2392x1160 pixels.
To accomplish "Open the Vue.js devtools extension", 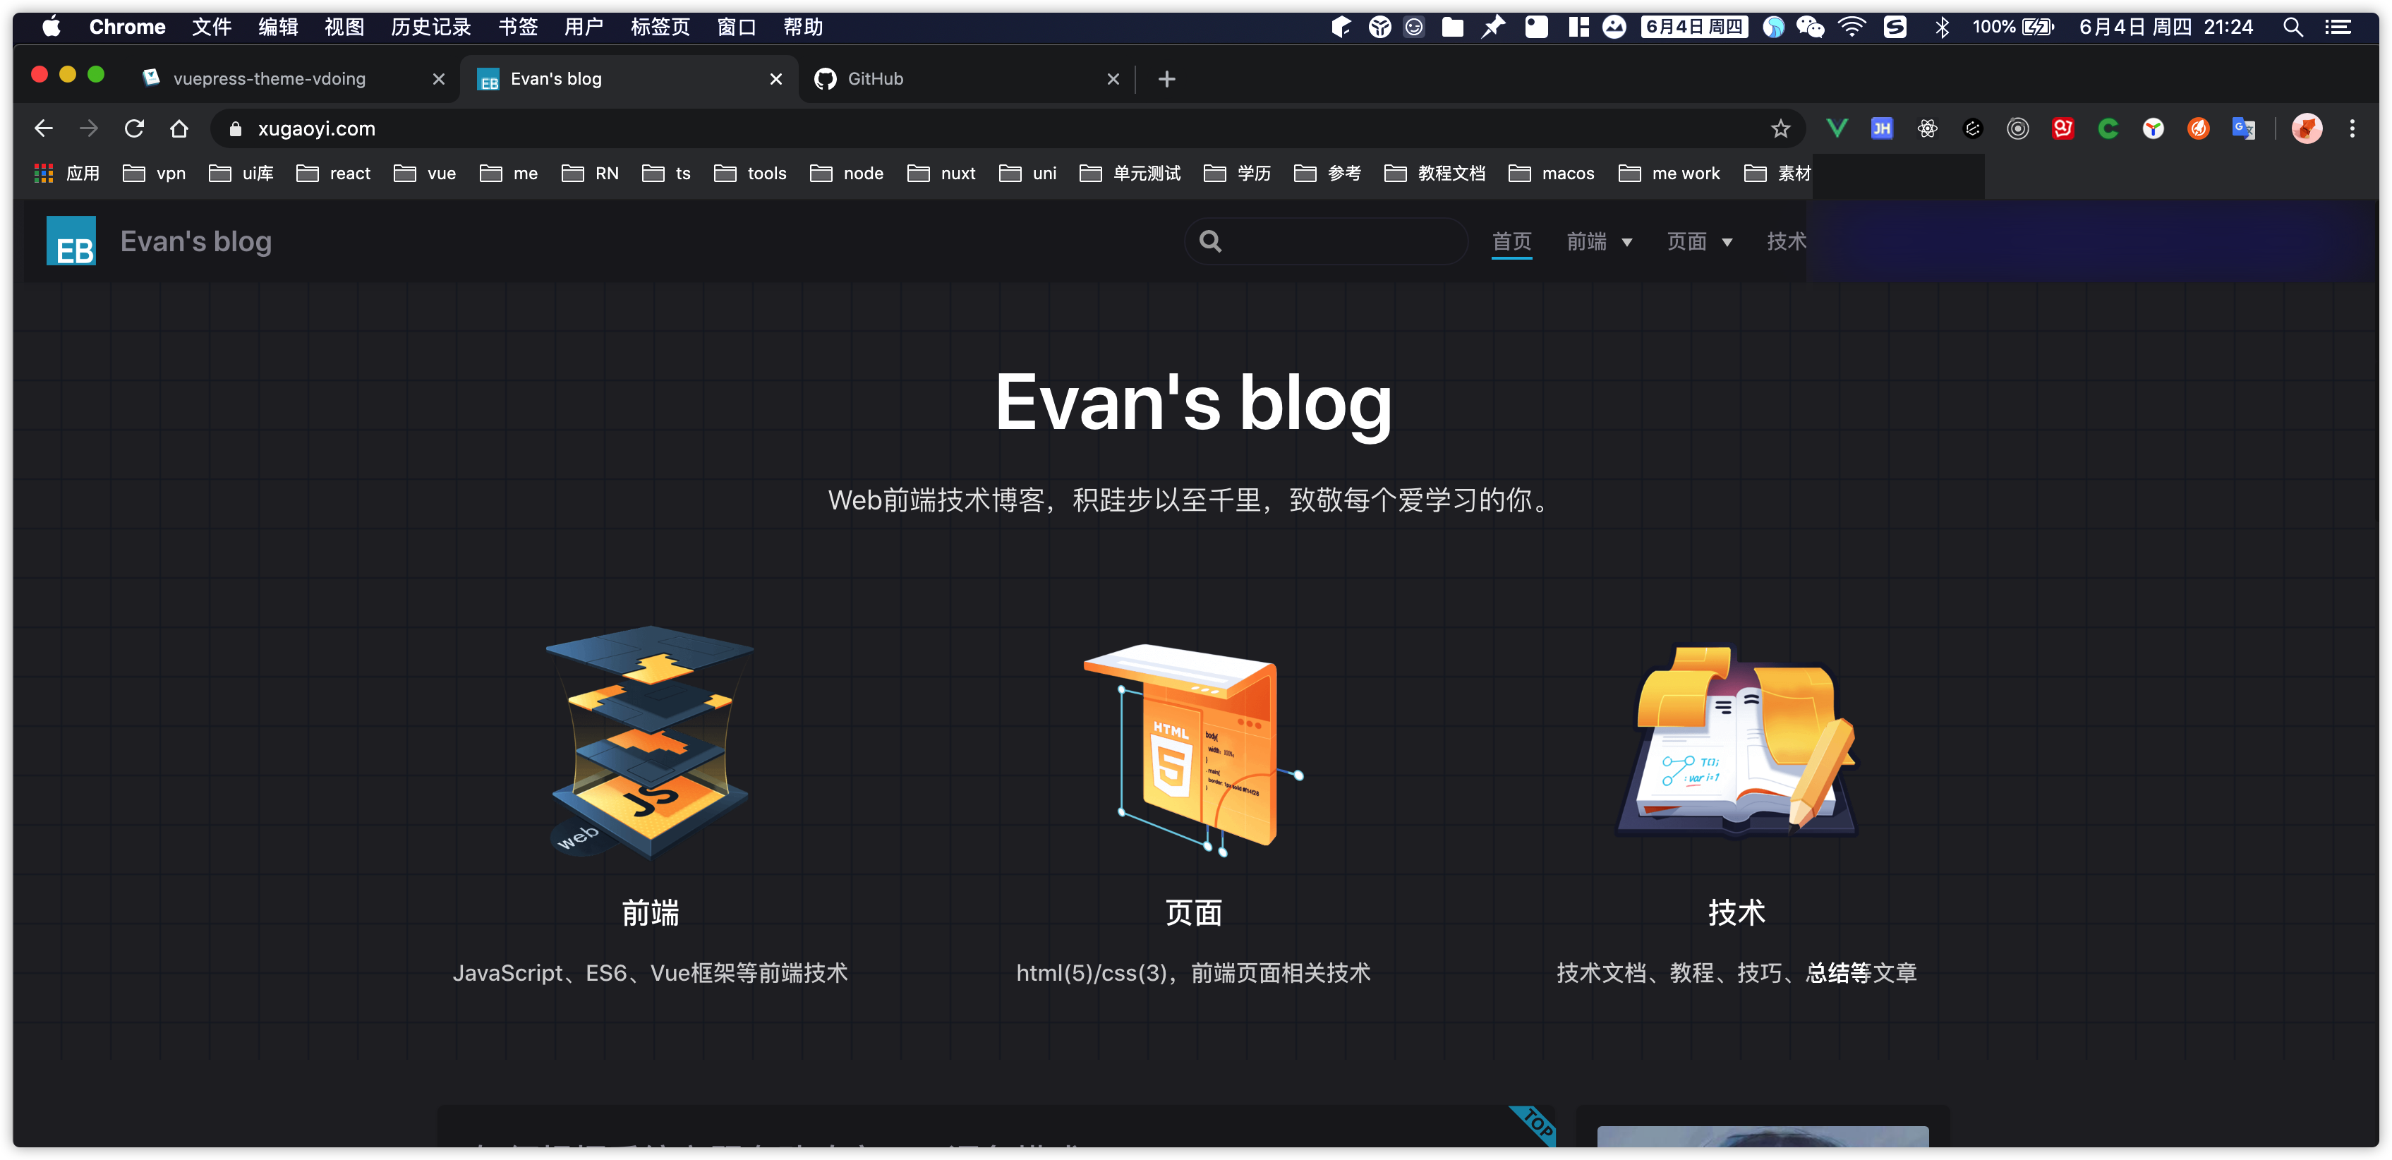I will (x=1837, y=128).
